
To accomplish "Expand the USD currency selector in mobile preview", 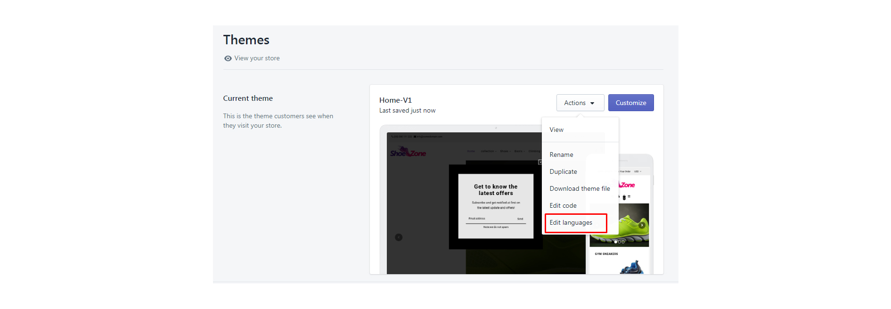I will (637, 171).
